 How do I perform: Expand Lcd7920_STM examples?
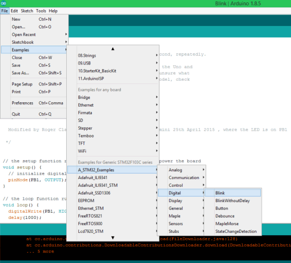(x=113, y=231)
